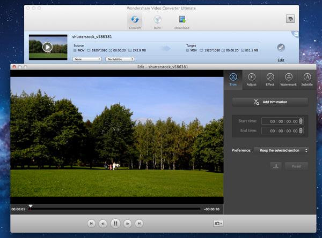The width and height of the screenshot is (322, 238).
Task: Pause the video playback
Action: click(x=115, y=224)
